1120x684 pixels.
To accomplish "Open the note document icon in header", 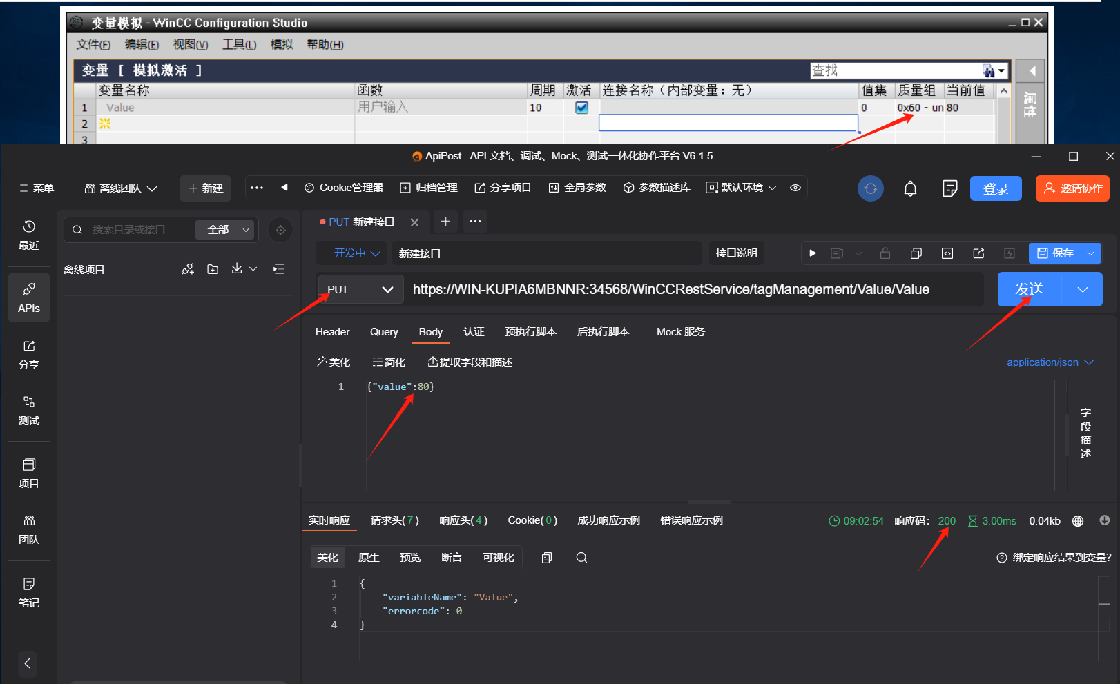I will tap(949, 188).
